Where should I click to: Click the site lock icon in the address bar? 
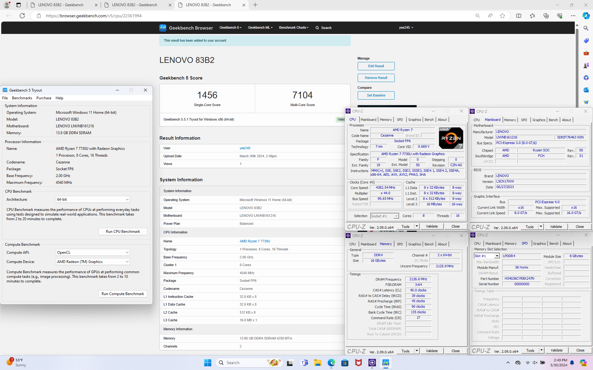pos(39,16)
